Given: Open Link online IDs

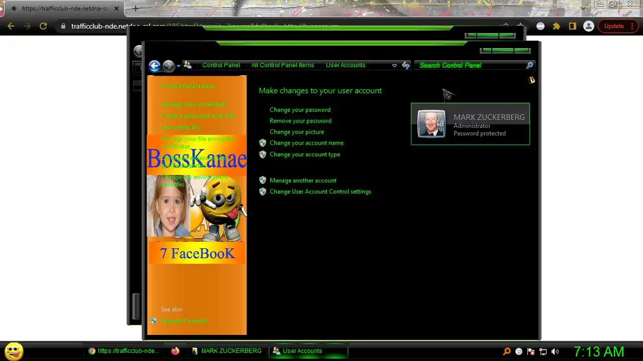Looking at the screenshot, I should tap(180, 127).
